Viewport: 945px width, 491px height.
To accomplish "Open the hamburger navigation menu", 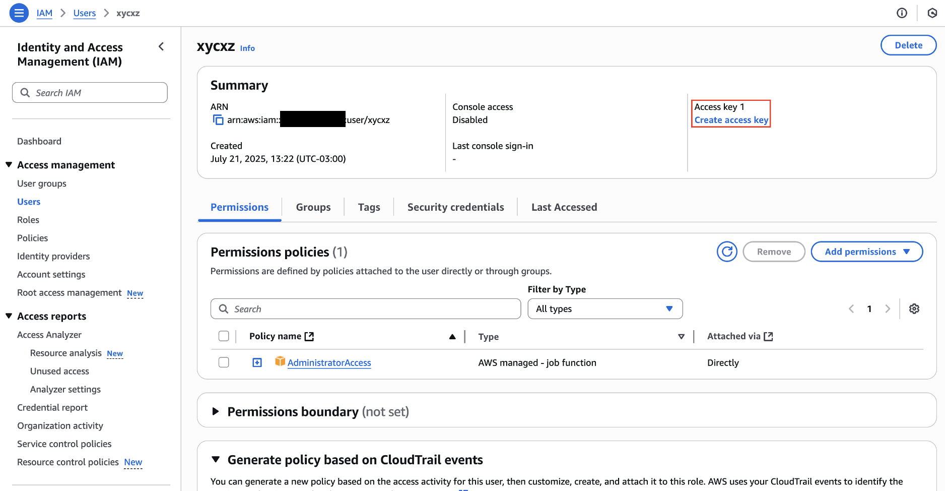I will point(19,13).
